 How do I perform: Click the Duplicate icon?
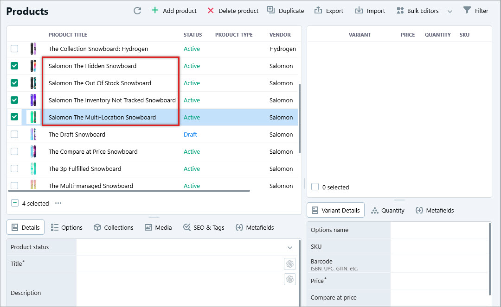tap(271, 10)
